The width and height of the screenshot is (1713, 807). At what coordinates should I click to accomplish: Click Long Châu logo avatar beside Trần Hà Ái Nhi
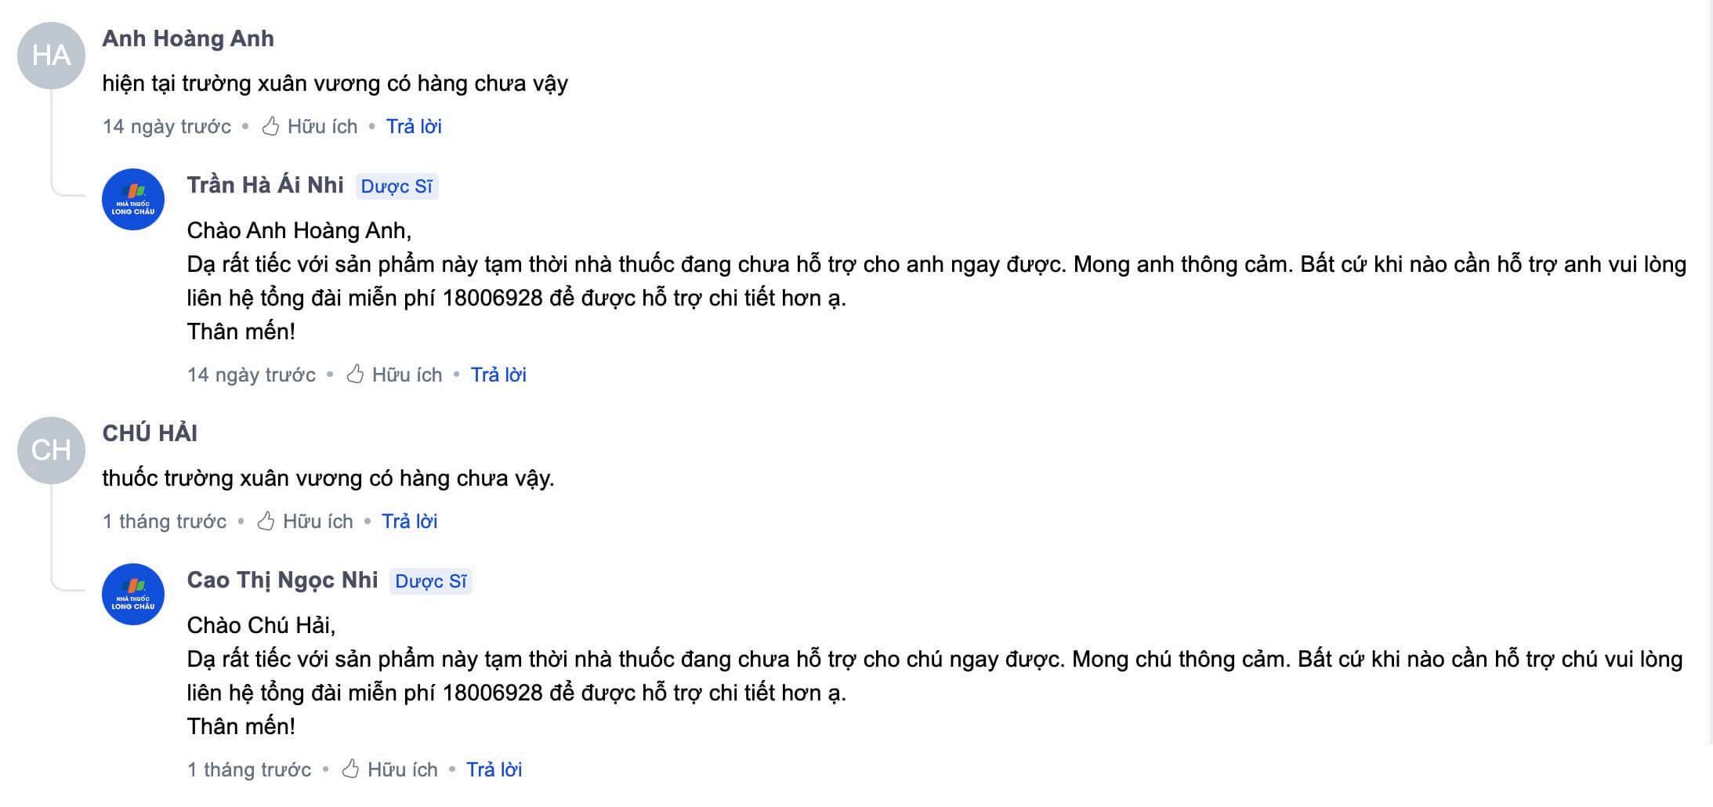click(x=133, y=200)
